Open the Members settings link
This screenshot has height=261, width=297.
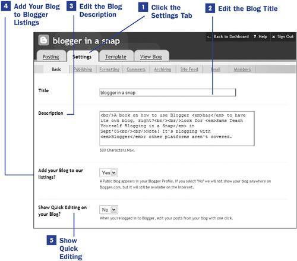point(242,69)
